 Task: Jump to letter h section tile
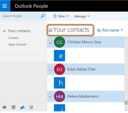click(x=59, y=83)
